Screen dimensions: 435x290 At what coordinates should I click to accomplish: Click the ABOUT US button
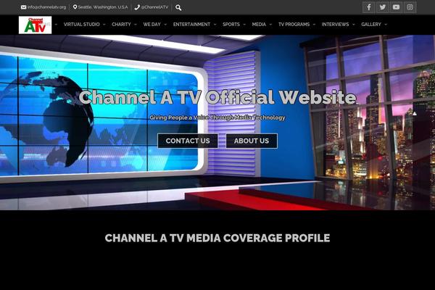point(252,141)
